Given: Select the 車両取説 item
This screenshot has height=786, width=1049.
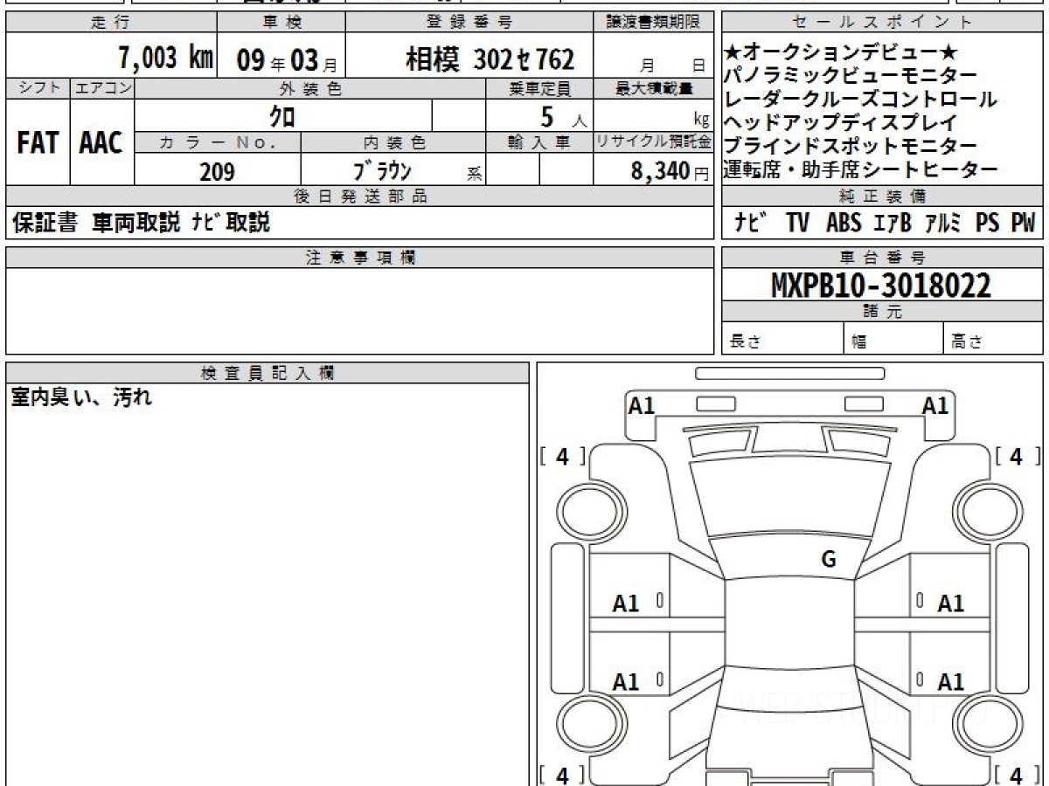Looking at the screenshot, I should click(136, 224).
